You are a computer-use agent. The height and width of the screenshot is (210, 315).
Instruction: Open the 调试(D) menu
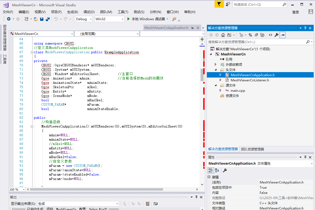coord(89,12)
